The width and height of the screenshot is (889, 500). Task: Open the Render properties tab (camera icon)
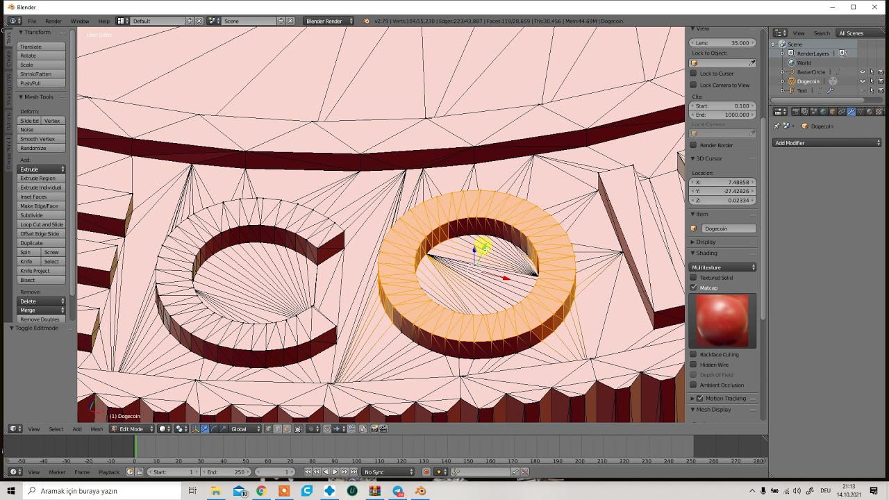(x=796, y=111)
